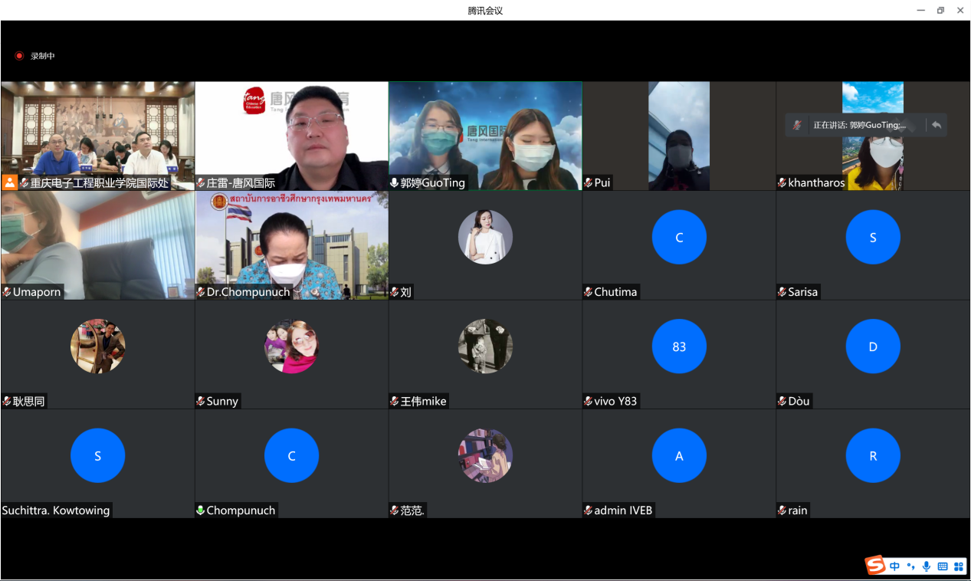The width and height of the screenshot is (971, 581).
Task: Click the blue "83" avatar of vivo Y83
Action: point(679,346)
